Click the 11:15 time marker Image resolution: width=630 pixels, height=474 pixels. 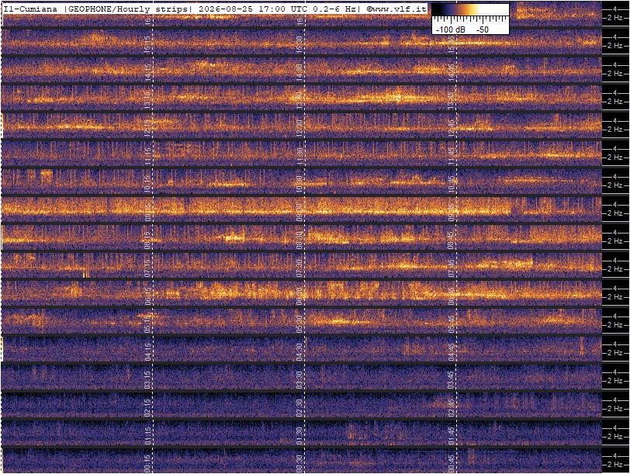tap(147, 156)
